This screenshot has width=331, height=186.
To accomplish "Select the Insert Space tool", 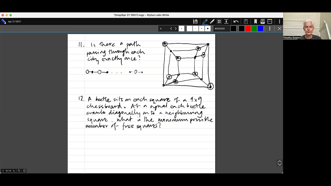I will click(226, 21).
